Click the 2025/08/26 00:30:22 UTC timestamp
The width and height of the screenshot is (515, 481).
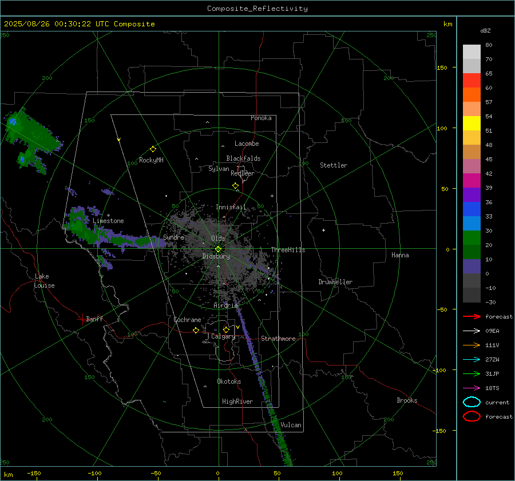tap(57, 24)
